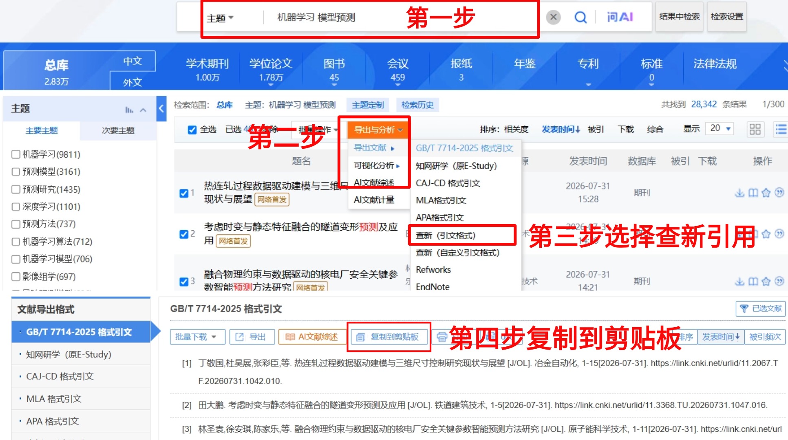The height and width of the screenshot is (440, 788).
Task: Click the 导出 button in citation toolbar
Action: pyautogui.click(x=252, y=337)
